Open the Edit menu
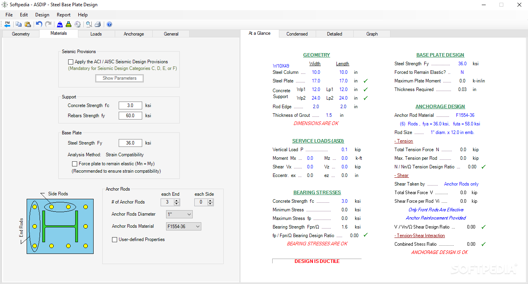Image resolution: width=528 pixels, height=284 pixels. coord(24,15)
